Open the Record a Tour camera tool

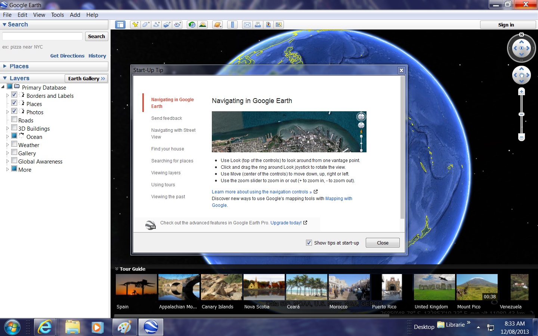point(177,25)
